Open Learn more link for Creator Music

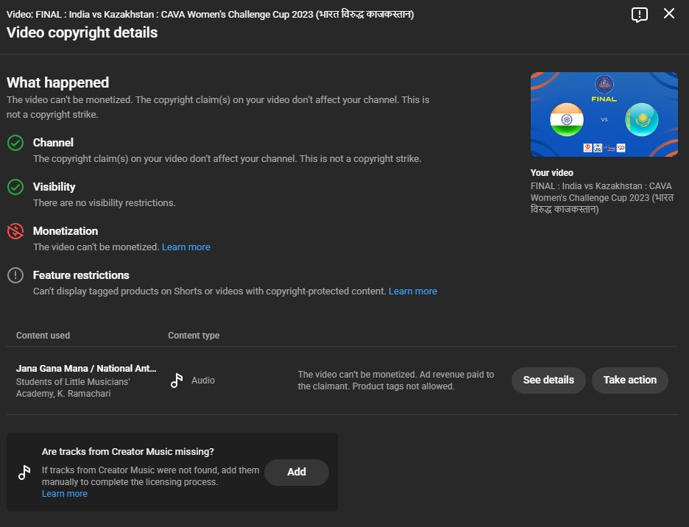65,494
